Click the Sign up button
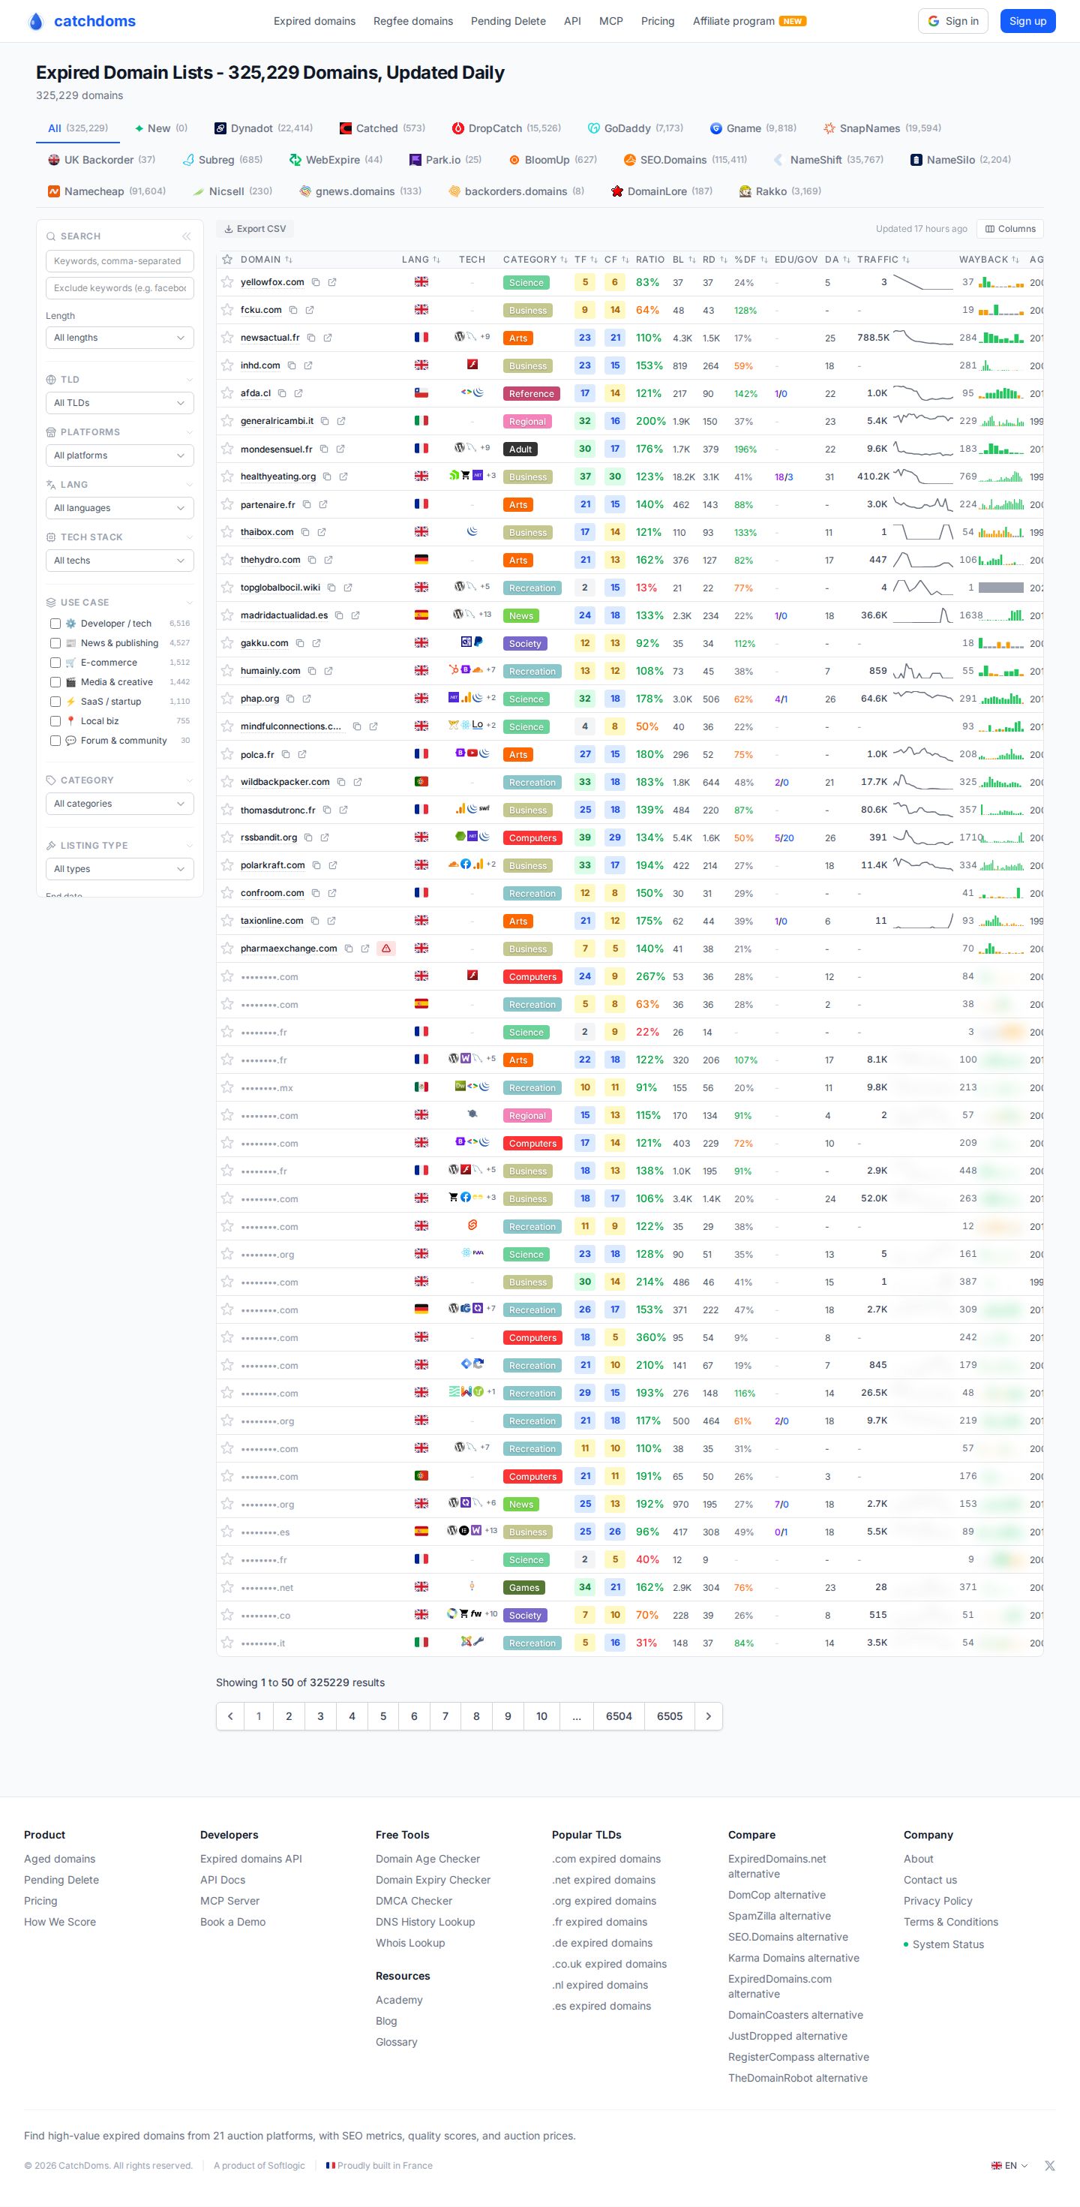Screen dimensions: 1080x2207 (x=1027, y=22)
